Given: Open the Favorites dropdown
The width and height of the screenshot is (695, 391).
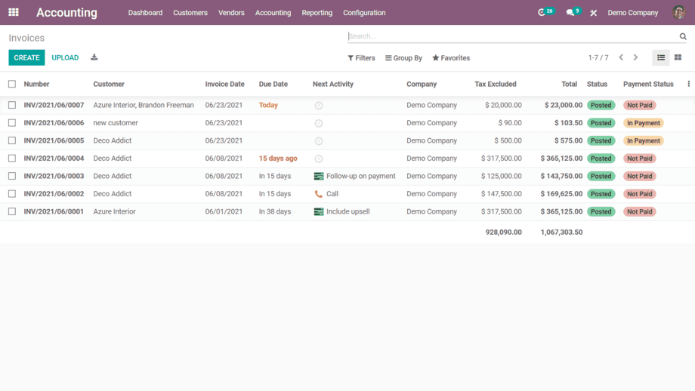Looking at the screenshot, I should pos(451,58).
